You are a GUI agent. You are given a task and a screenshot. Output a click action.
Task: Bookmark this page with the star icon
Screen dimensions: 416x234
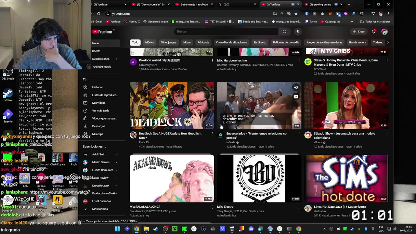coord(296,14)
